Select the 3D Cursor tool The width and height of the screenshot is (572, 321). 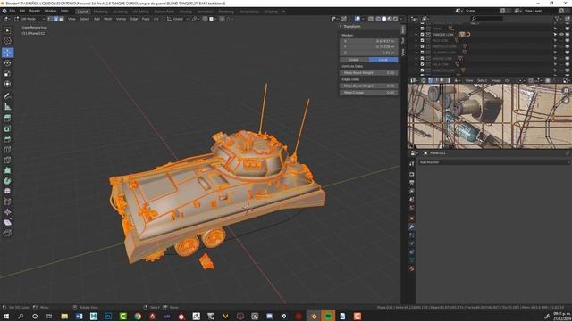[7, 41]
